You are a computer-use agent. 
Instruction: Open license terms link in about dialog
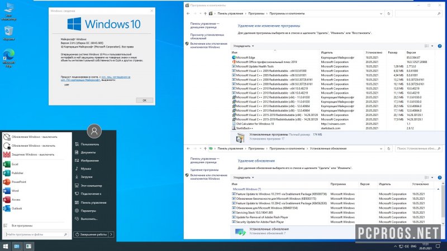point(96,79)
